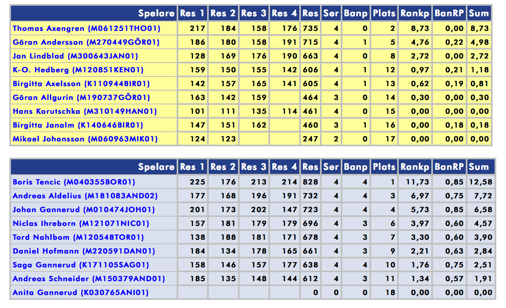Click Boris Tencic player name

point(74,182)
